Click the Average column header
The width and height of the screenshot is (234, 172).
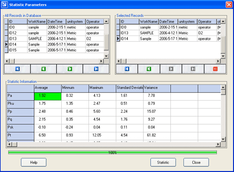coord(48,88)
